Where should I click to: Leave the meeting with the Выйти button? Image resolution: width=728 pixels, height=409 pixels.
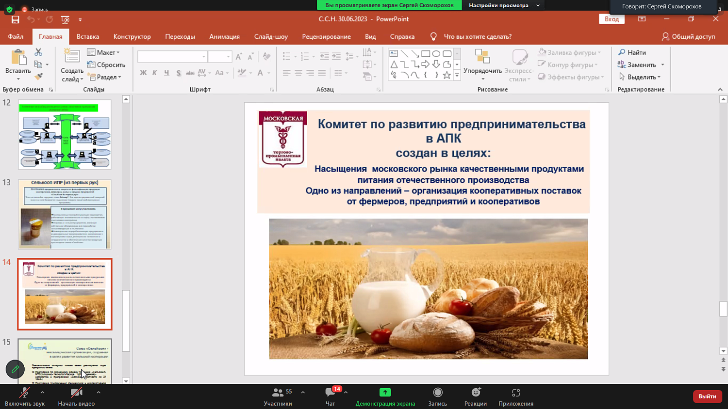707,395
